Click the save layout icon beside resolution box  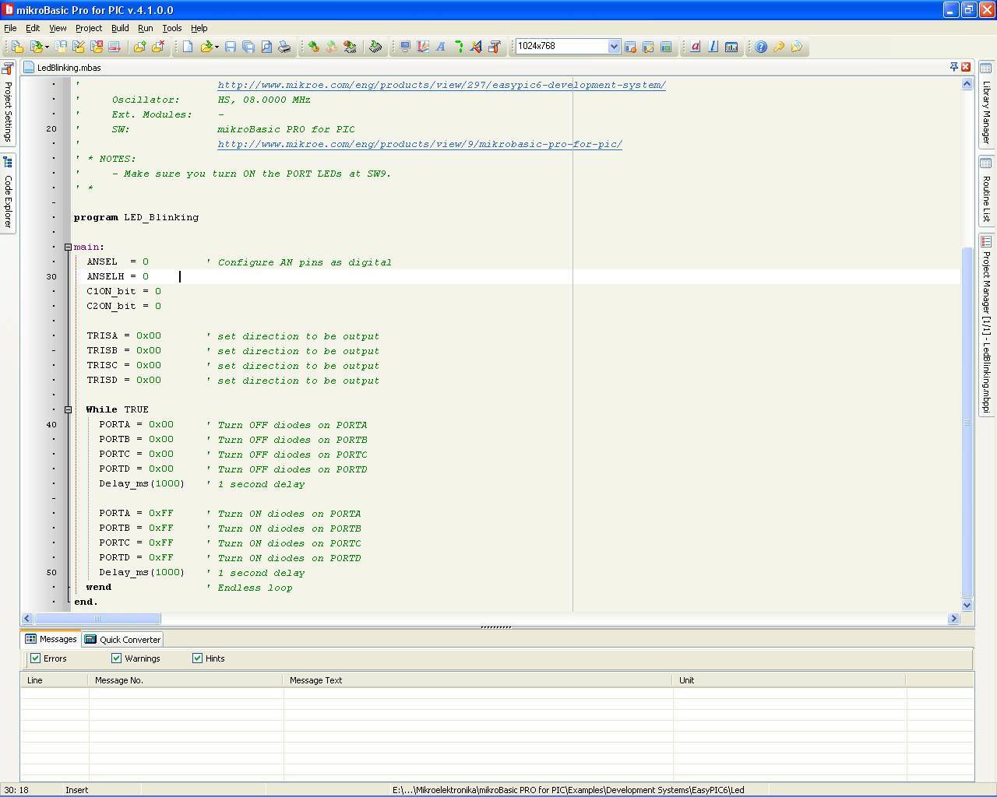tap(630, 47)
